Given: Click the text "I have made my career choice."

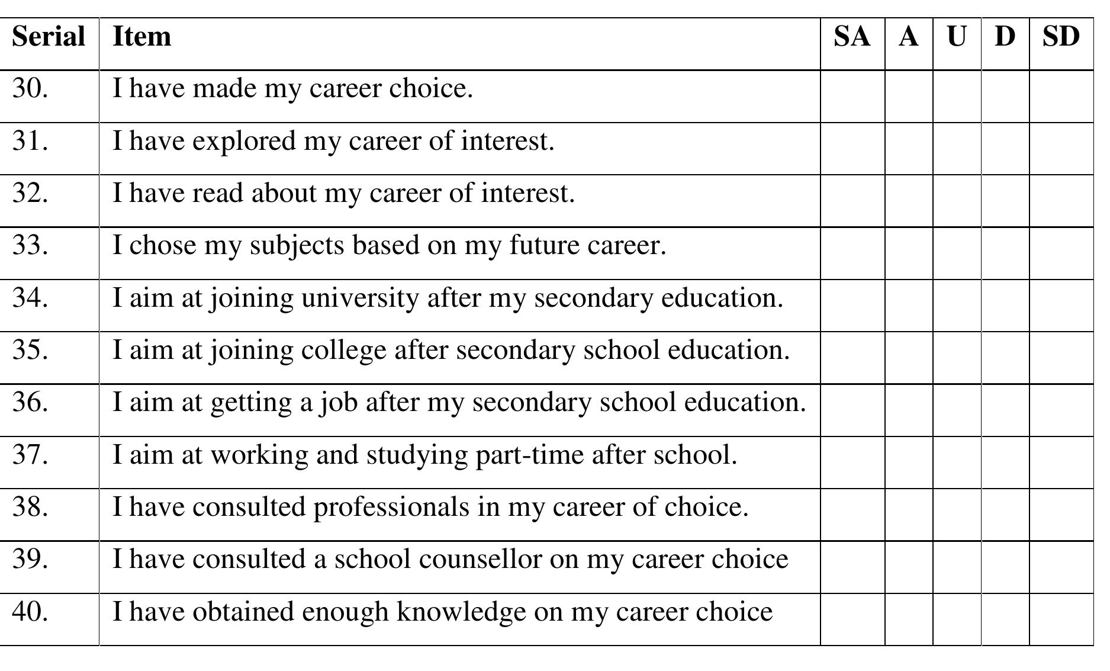Looking at the screenshot, I should pyautogui.click(x=292, y=89).
